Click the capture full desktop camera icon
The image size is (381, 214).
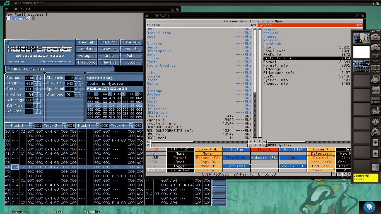click(375, 37)
